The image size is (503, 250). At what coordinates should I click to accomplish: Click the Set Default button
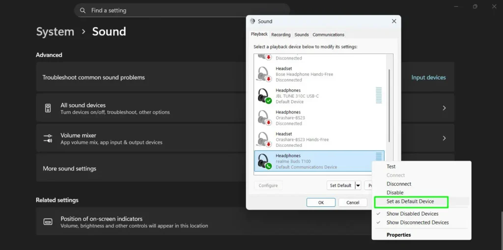(x=341, y=186)
